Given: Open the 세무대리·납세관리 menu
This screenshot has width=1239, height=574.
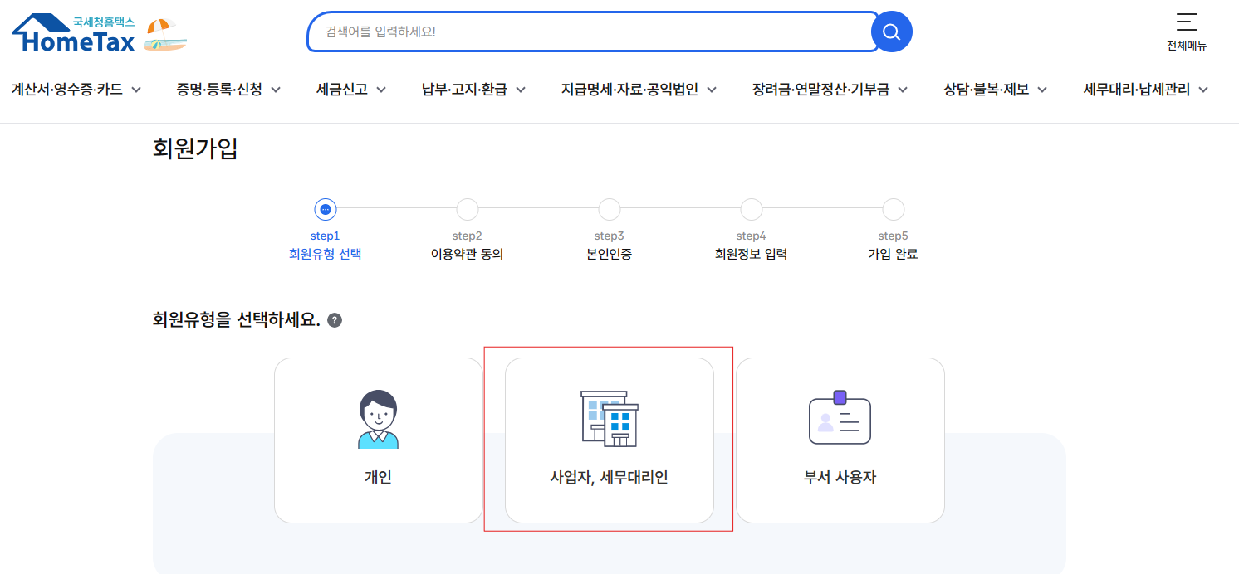Looking at the screenshot, I should [1145, 90].
